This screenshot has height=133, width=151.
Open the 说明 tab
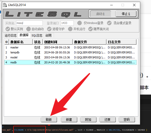point(48,35)
